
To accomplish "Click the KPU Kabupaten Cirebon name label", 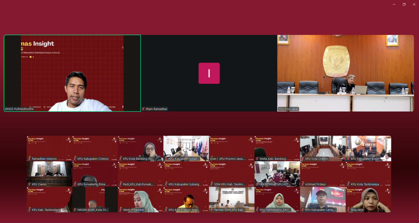I will point(93,159).
